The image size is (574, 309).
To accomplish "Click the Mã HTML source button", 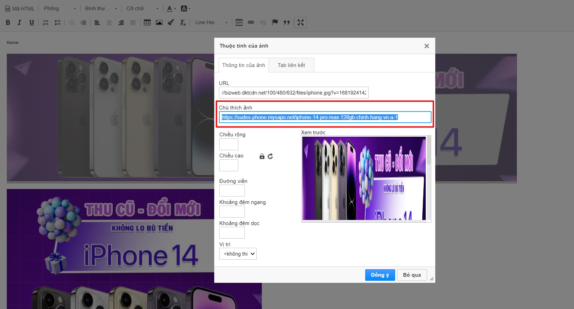I will pyautogui.click(x=20, y=8).
